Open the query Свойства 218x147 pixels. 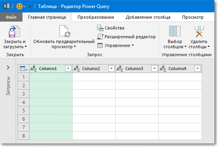point(111,28)
